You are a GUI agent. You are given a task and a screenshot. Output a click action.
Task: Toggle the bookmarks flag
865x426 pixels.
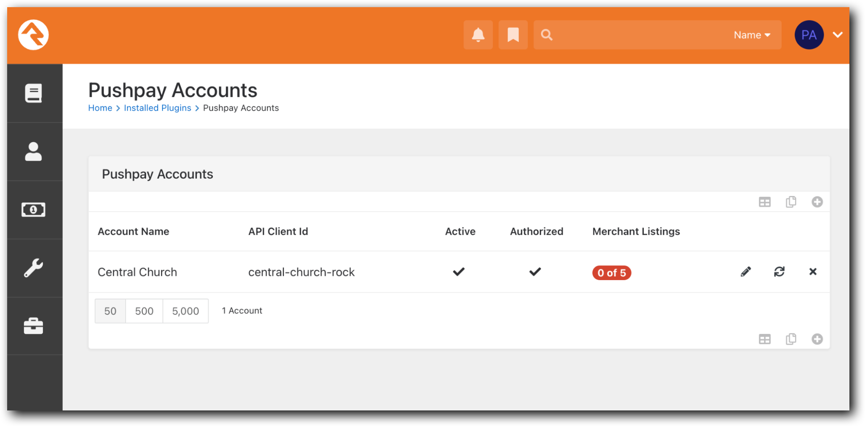(513, 35)
